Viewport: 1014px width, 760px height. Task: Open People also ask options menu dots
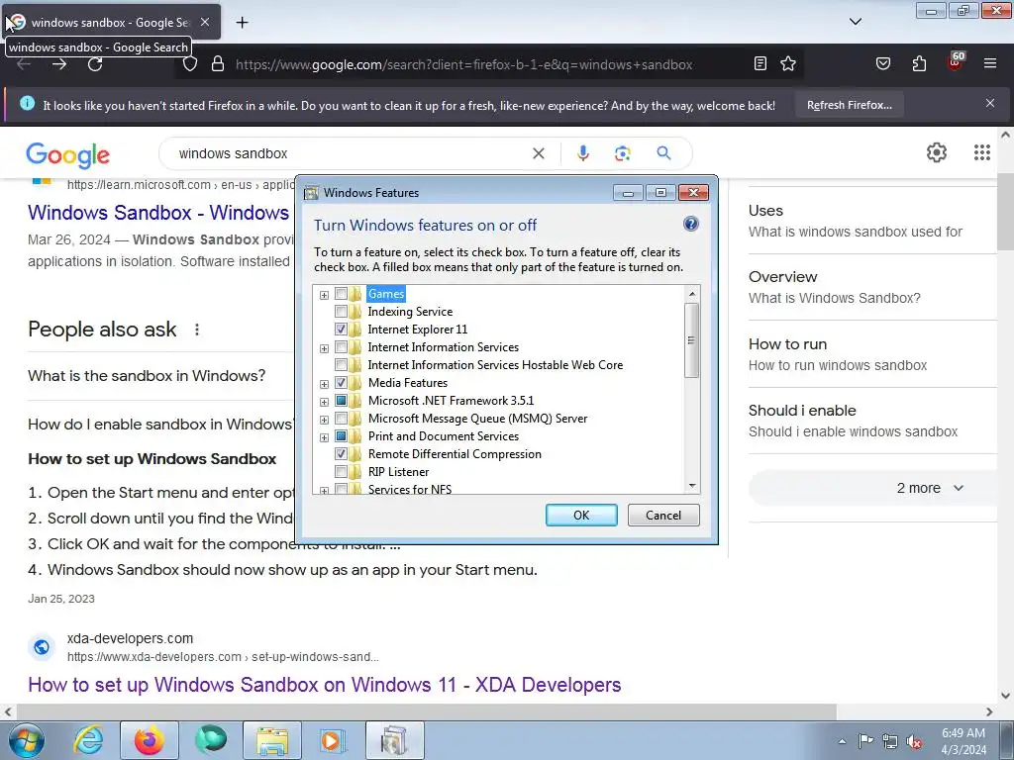click(x=197, y=330)
